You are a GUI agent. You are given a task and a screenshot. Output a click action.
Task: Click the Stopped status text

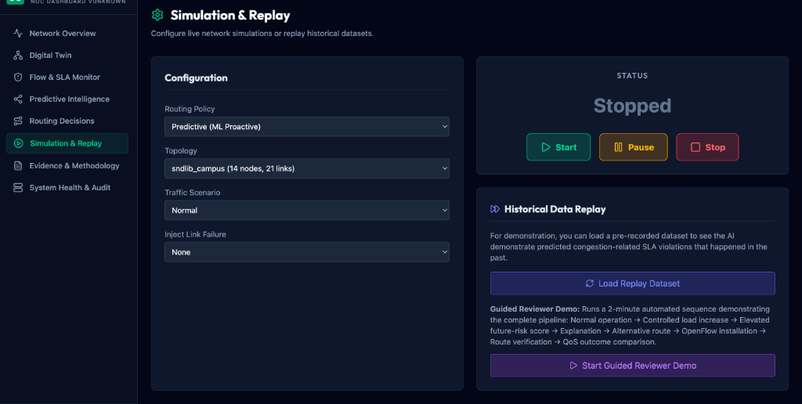pos(632,106)
